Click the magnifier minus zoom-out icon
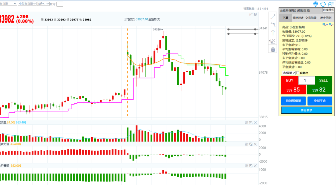Screen dimensions: 336x187 point(331,24)
